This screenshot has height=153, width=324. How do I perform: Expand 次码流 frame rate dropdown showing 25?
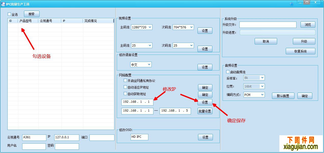click(183, 45)
